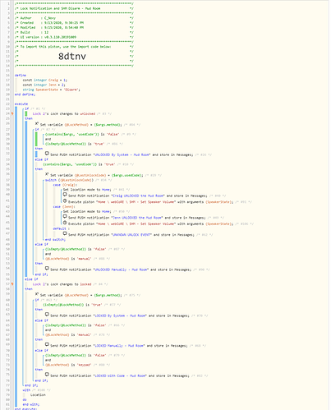
Task: Click the Location device in the with block
Action: [x=38, y=395]
